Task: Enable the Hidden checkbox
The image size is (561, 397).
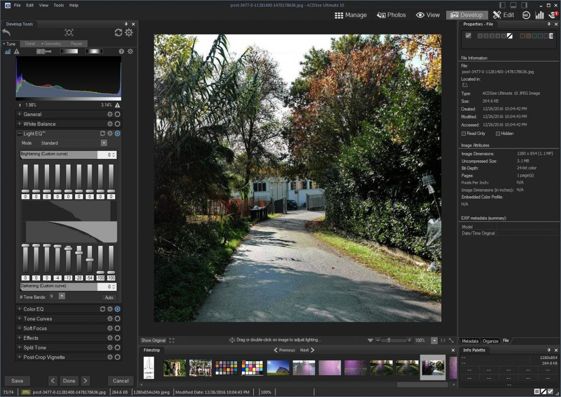Action: (498, 134)
